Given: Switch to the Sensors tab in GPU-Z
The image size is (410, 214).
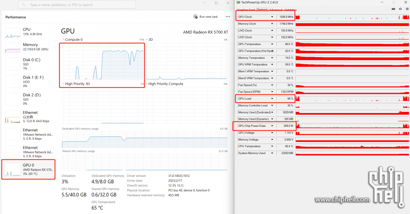Looking at the screenshot, I should coord(262,10).
